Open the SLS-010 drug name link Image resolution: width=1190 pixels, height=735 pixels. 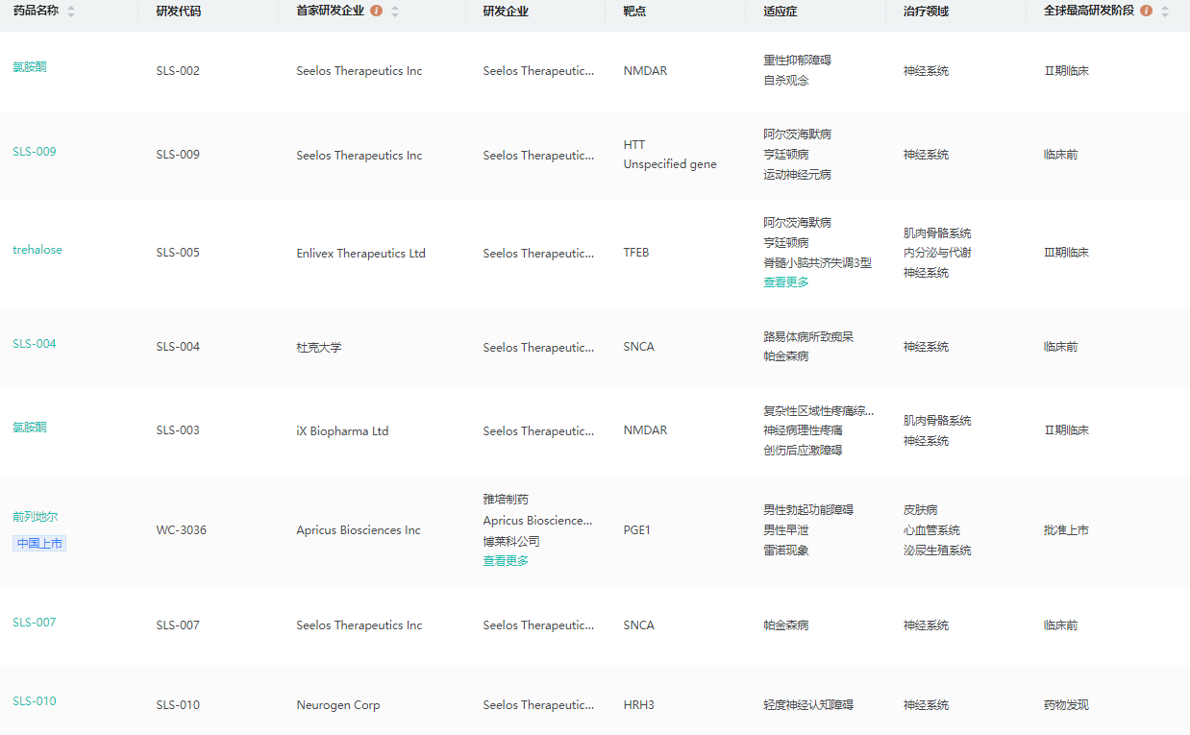coord(35,701)
